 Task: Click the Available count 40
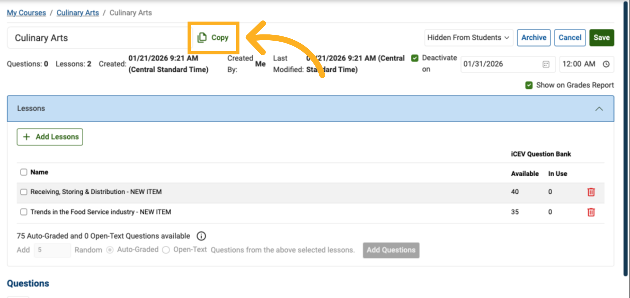[515, 192]
